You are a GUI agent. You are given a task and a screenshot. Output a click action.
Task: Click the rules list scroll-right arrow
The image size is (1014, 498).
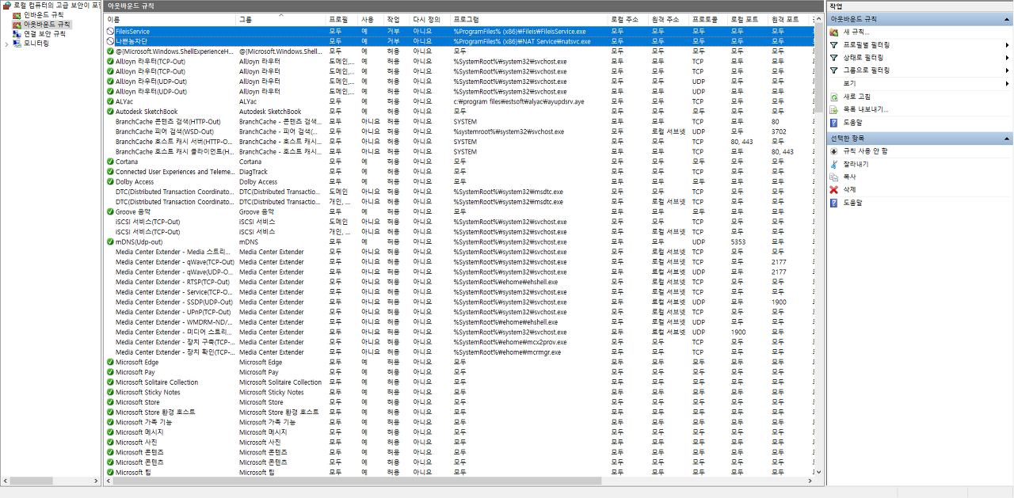(x=810, y=481)
